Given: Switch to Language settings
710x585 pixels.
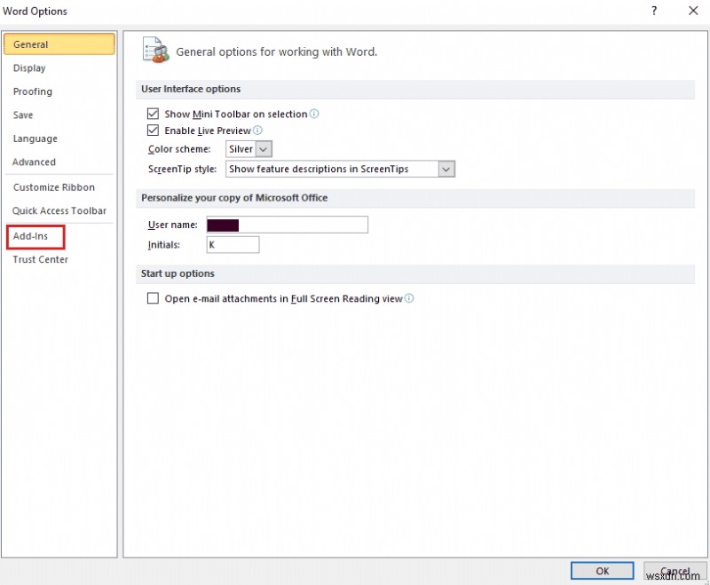Looking at the screenshot, I should [x=35, y=138].
